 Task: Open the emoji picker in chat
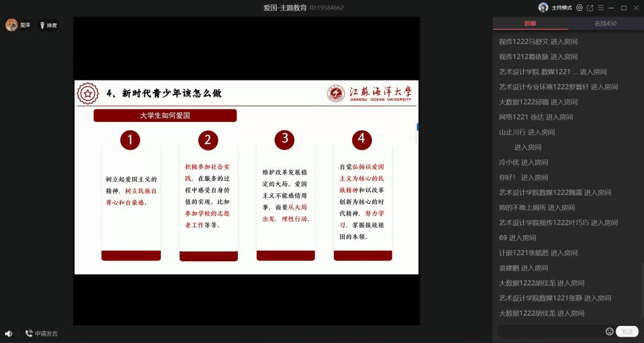tap(609, 331)
